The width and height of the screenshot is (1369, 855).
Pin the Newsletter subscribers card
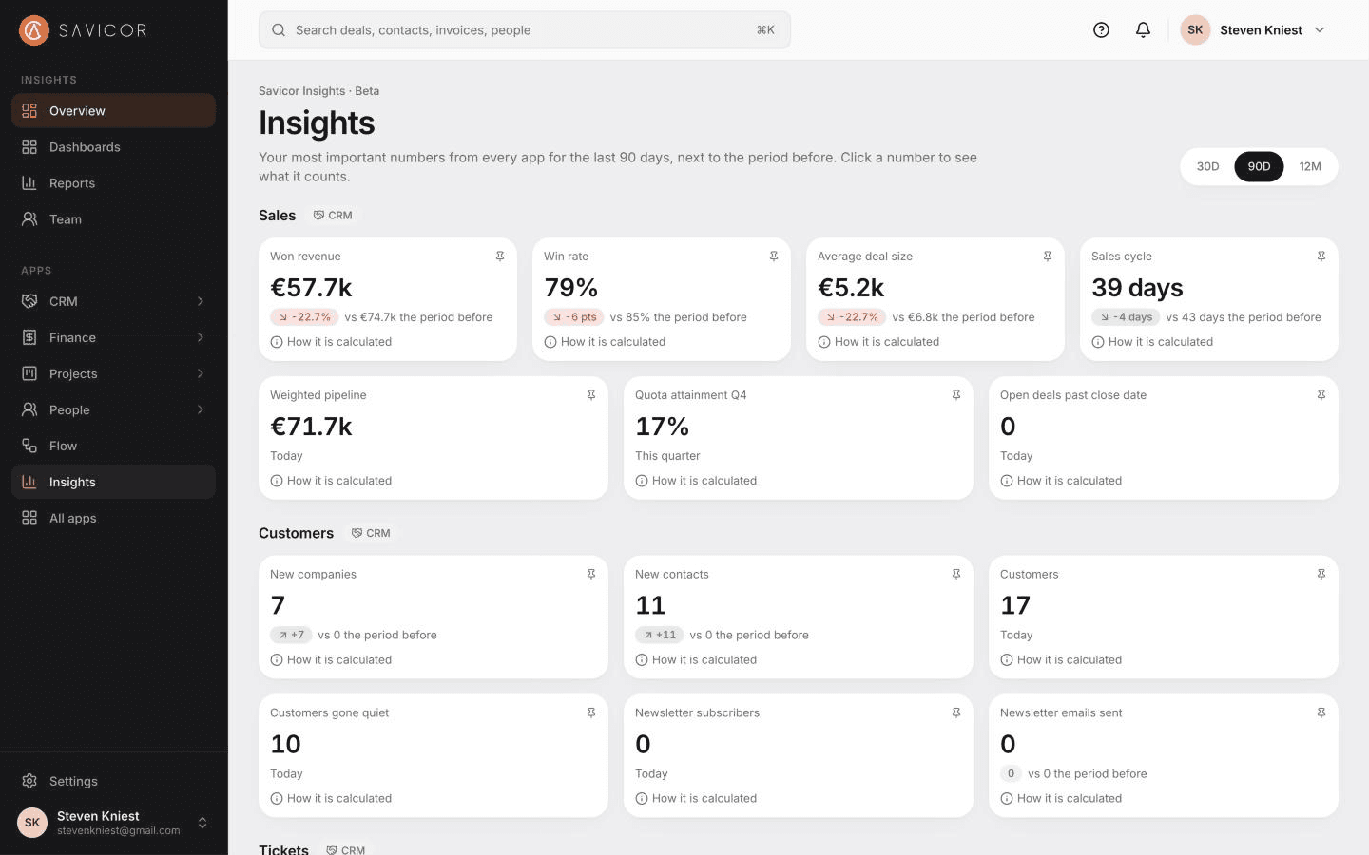[956, 713]
